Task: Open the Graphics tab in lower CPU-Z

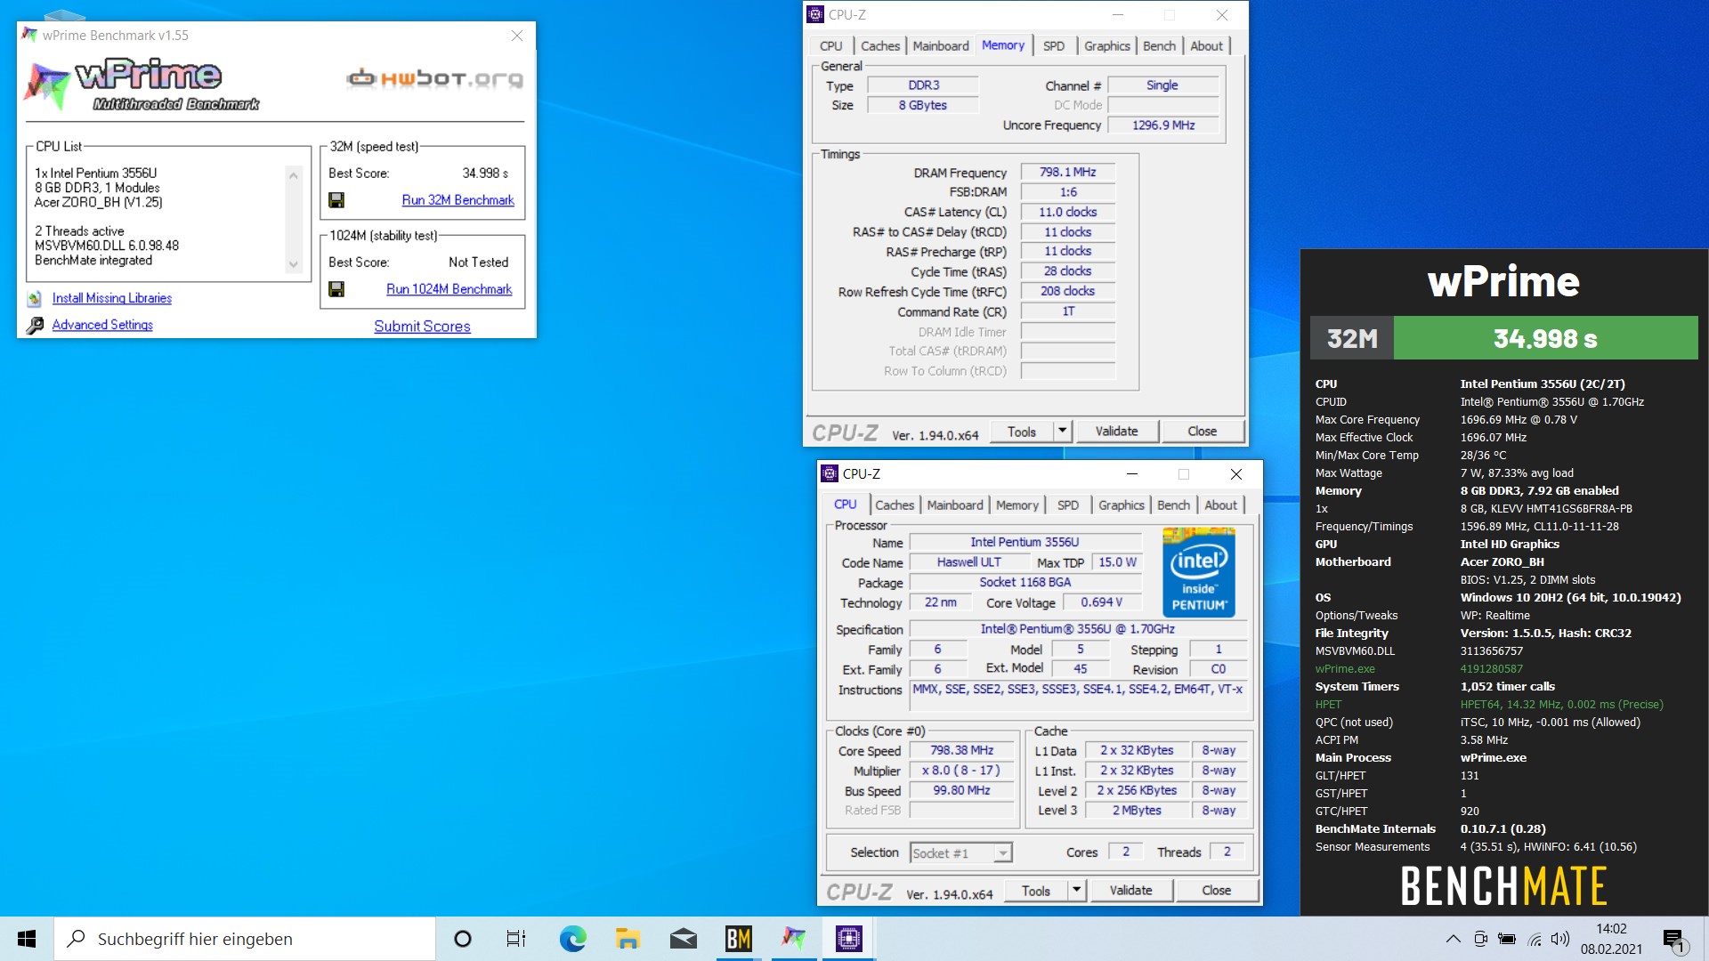Action: [x=1122, y=505]
